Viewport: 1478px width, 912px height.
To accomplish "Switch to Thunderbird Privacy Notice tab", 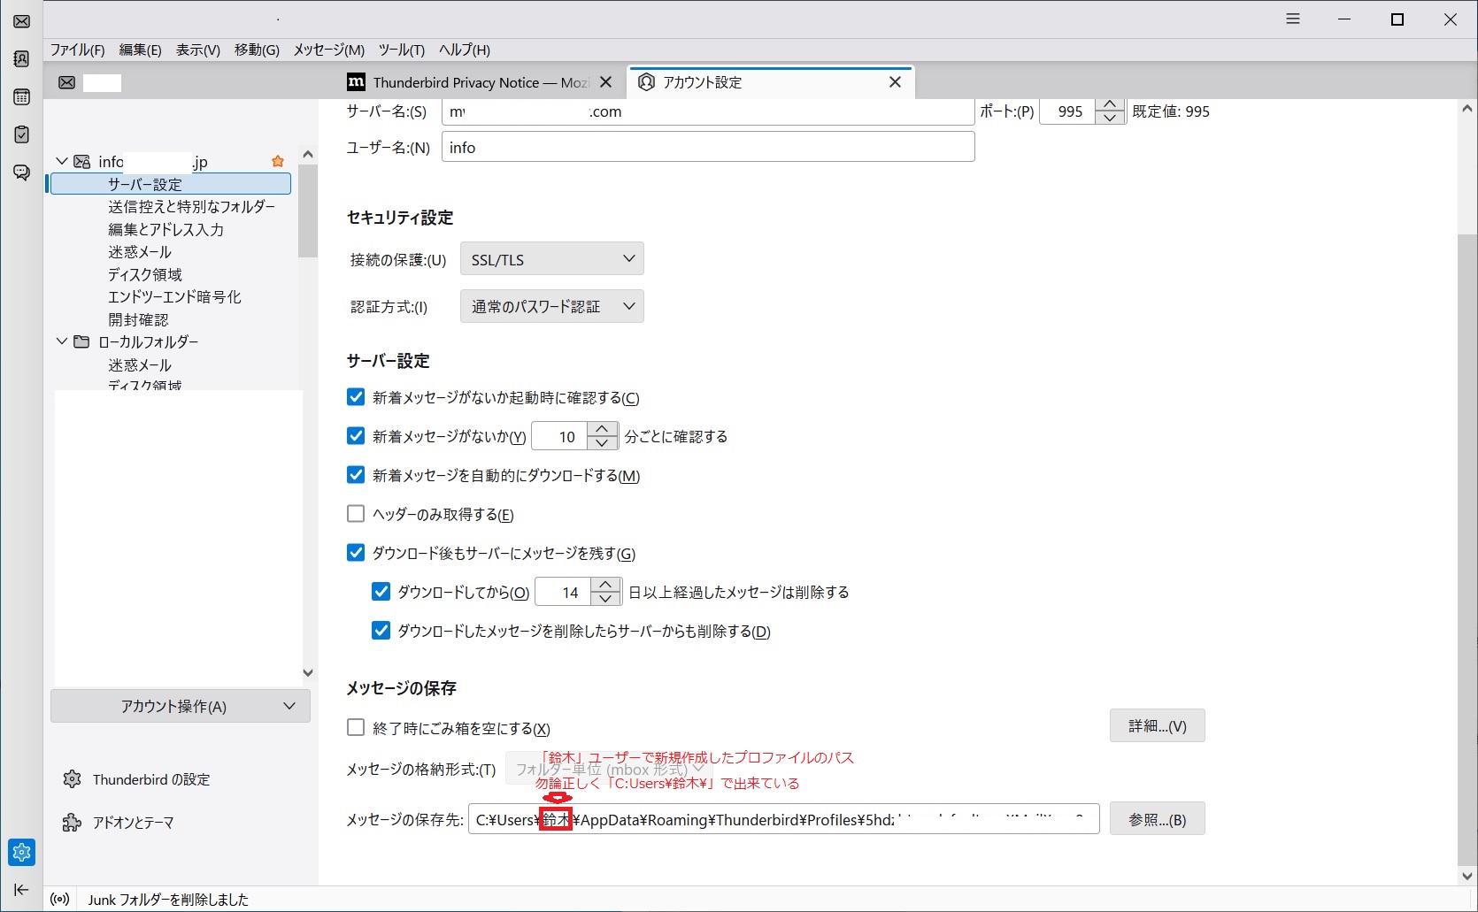I will click(x=469, y=82).
